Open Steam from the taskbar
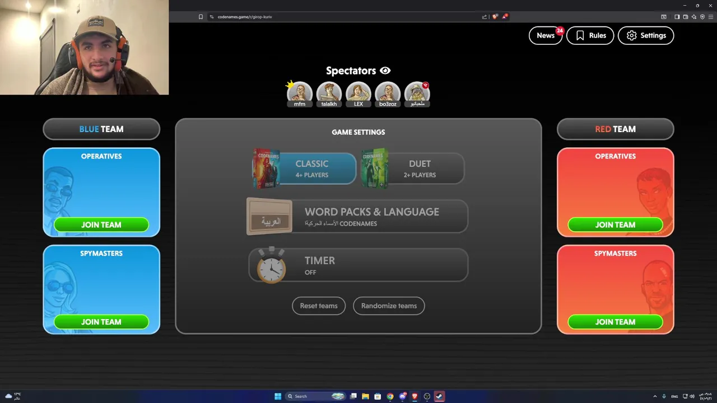 pyautogui.click(x=439, y=396)
